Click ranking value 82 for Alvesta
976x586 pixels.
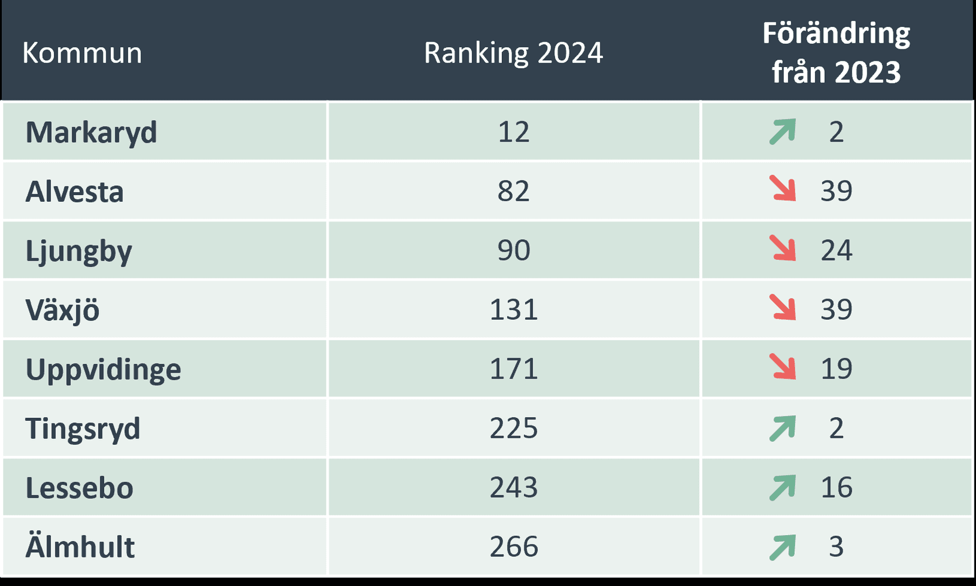click(513, 191)
